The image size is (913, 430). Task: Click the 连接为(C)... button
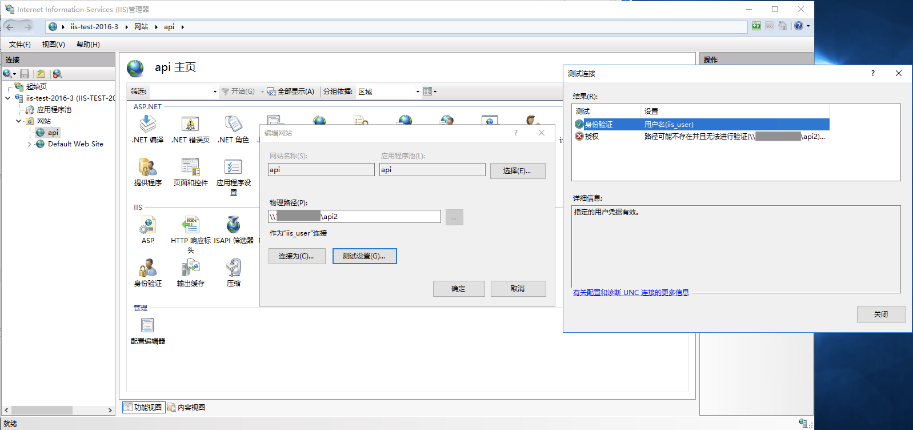pos(297,256)
